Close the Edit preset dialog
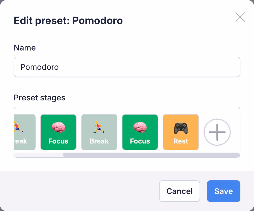This screenshot has width=254, height=211. [x=240, y=17]
